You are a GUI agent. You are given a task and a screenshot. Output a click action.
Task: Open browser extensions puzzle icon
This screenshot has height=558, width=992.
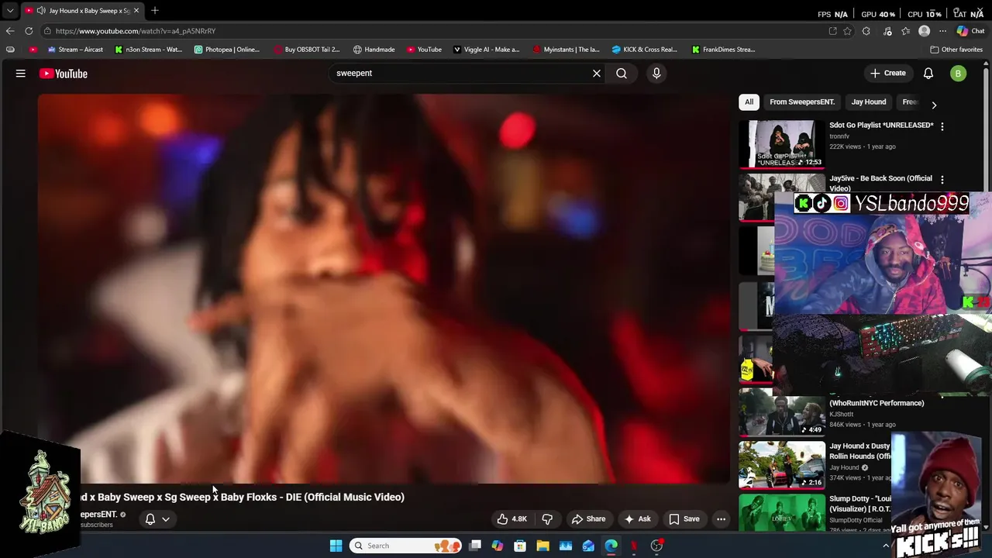click(x=866, y=31)
